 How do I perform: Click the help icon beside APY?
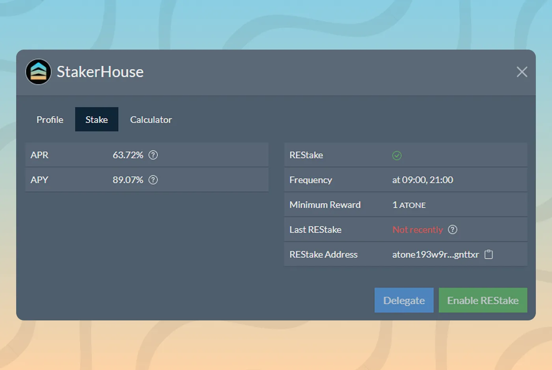coord(153,180)
